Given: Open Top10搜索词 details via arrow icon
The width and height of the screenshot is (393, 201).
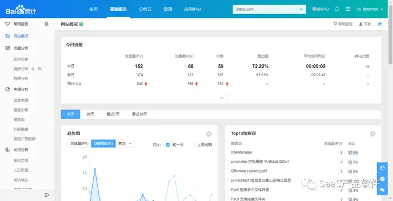Looking at the screenshot, I should (373, 134).
